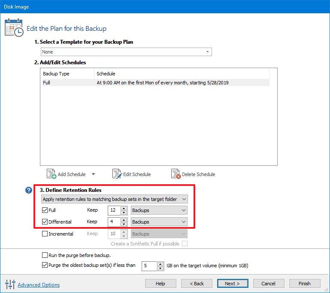Click the Schedule column header
330x293 pixels.
click(182, 74)
